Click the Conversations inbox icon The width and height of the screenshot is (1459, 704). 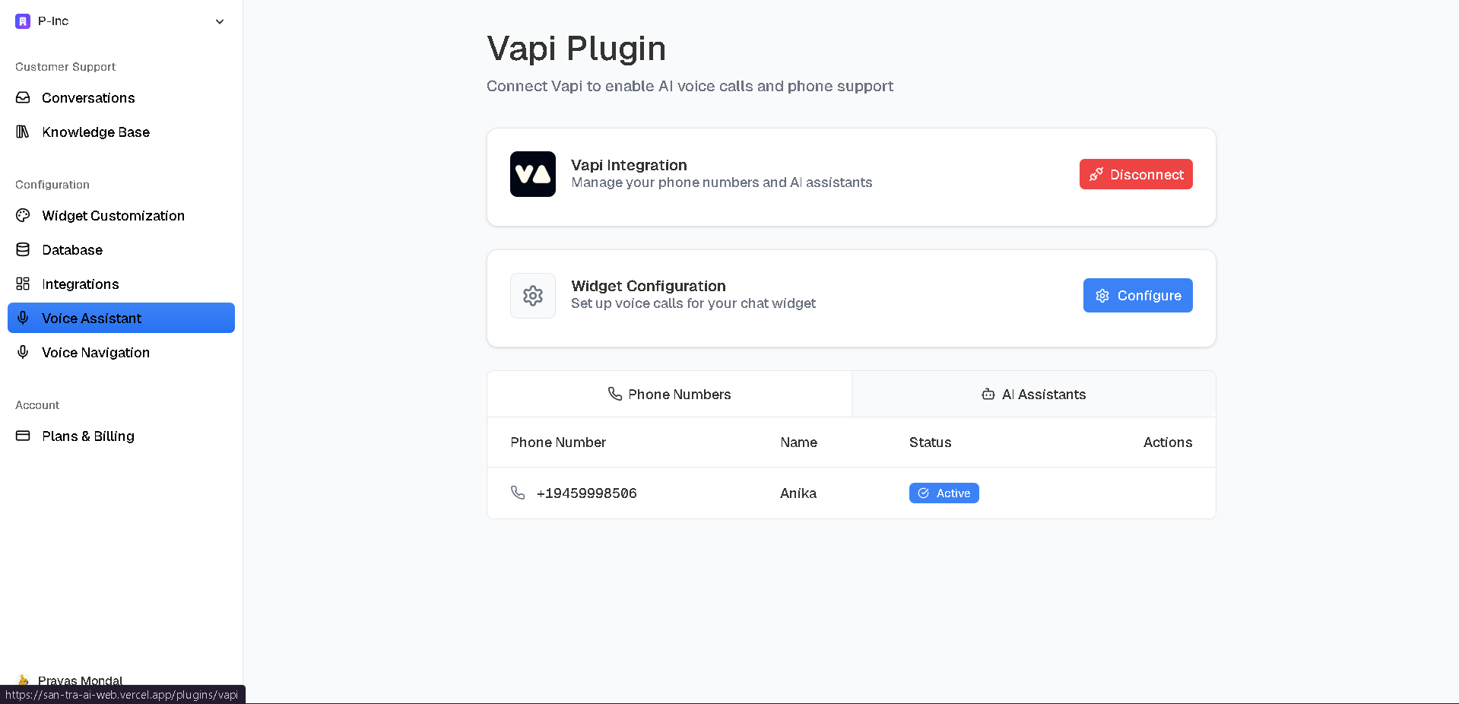point(23,98)
